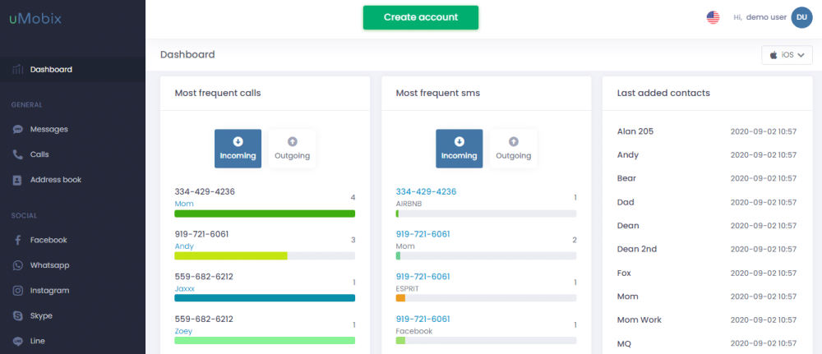This screenshot has width=822, height=354.
Task: Open the Messages sidebar icon
Action: point(18,129)
